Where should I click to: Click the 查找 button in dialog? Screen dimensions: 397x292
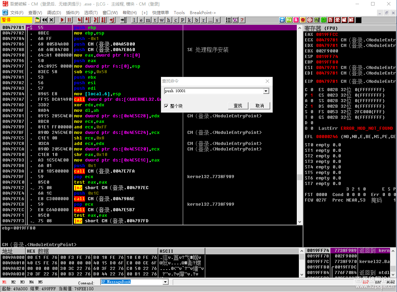tap(238, 106)
